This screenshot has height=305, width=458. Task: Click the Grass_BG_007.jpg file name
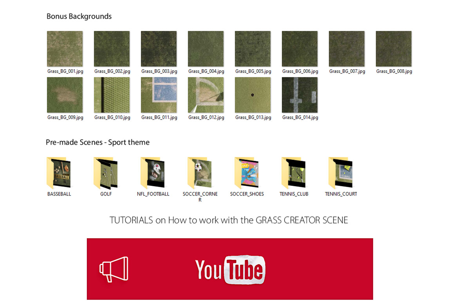point(347,71)
